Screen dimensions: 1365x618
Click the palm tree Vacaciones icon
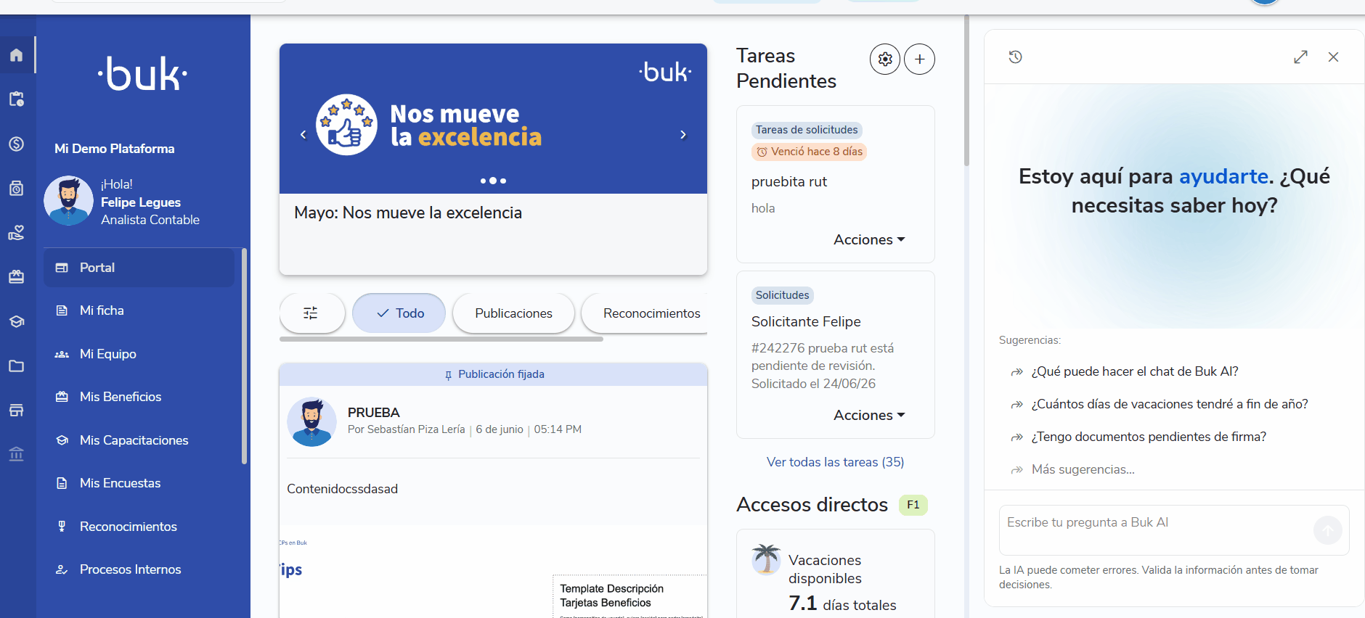click(x=766, y=559)
